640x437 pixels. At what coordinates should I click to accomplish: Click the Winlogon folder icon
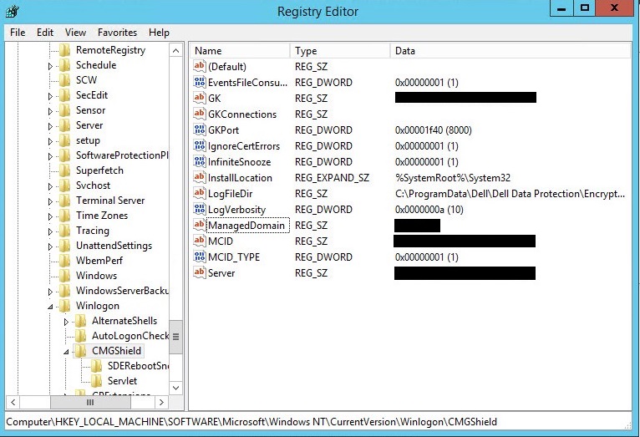[64, 306]
